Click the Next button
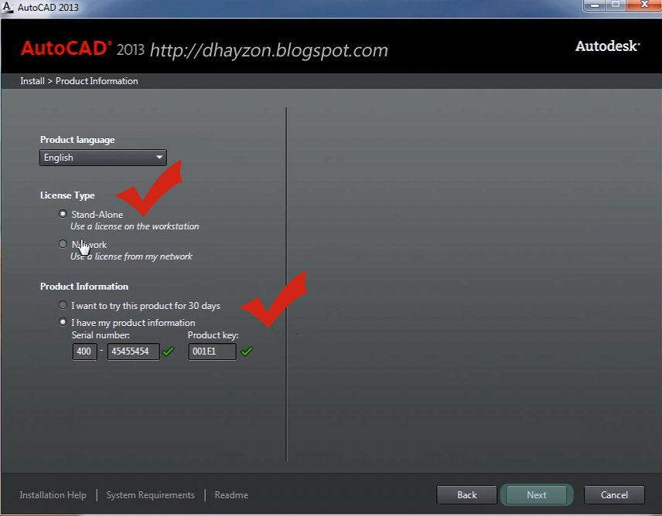 (537, 495)
